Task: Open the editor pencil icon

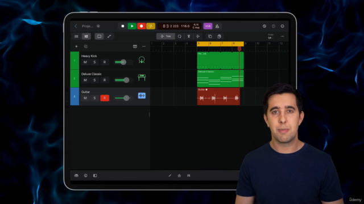Action: point(170,176)
